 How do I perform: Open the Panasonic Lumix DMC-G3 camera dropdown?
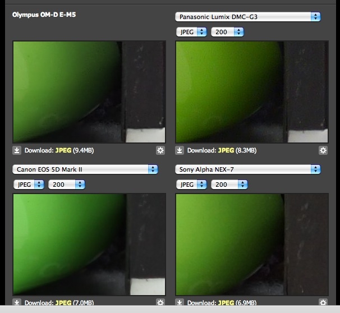tap(248, 17)
